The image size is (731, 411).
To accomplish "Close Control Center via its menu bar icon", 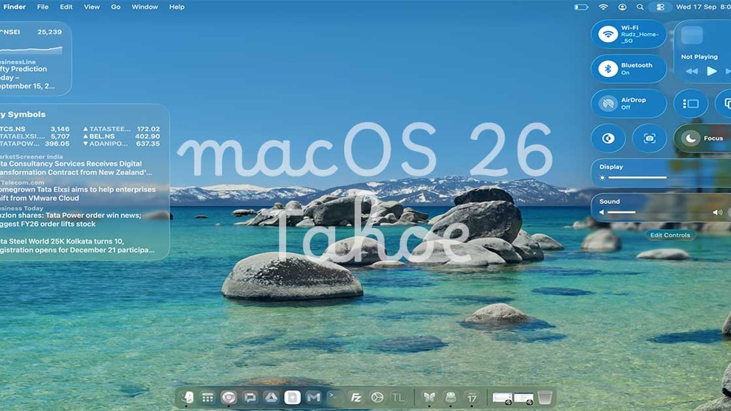I will 660,7.
